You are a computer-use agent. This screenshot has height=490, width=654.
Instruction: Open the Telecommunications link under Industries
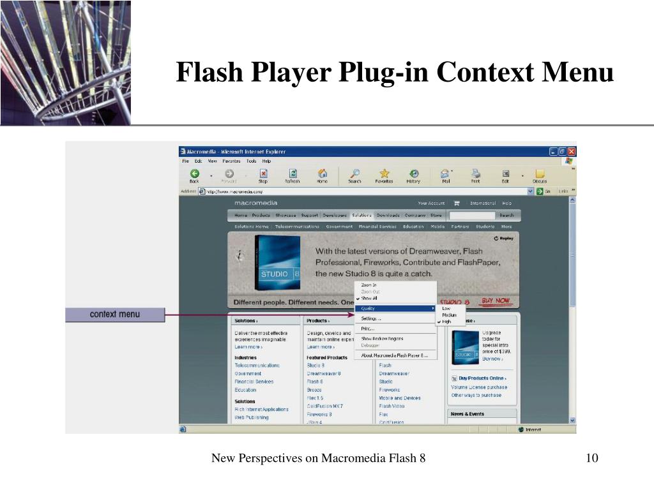coord(257,366)
